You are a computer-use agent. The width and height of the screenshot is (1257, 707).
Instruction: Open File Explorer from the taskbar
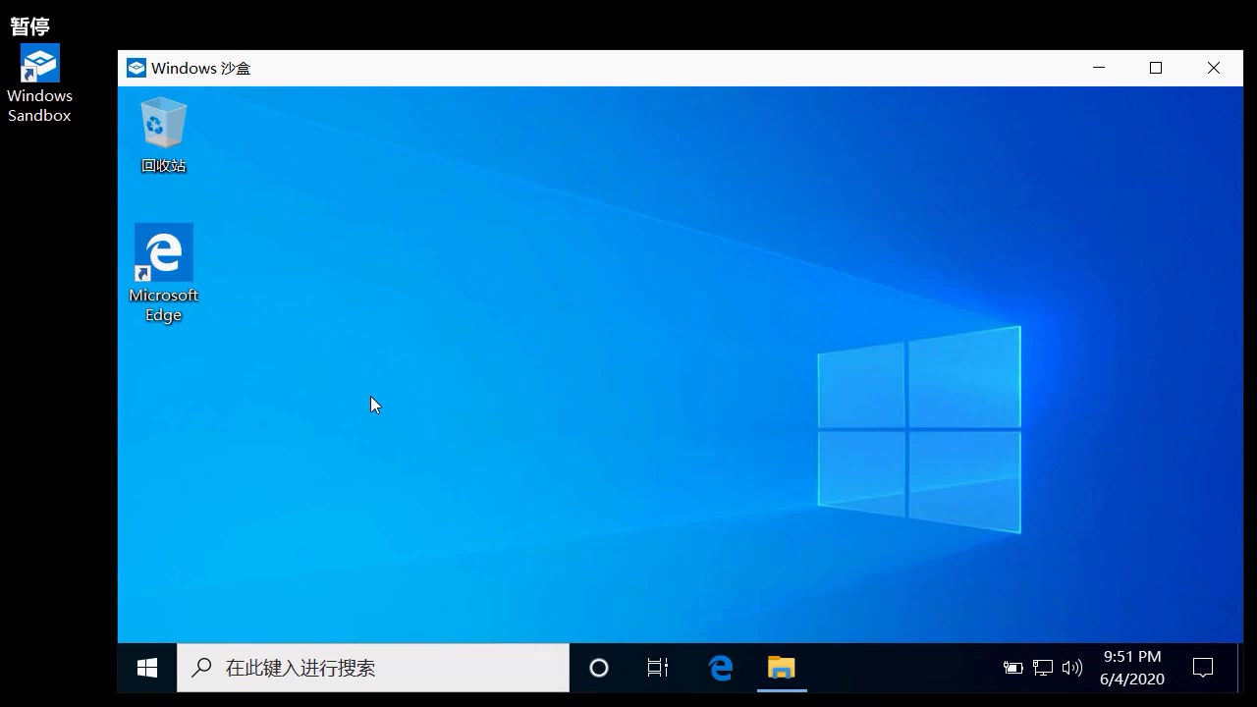(781, 668)
